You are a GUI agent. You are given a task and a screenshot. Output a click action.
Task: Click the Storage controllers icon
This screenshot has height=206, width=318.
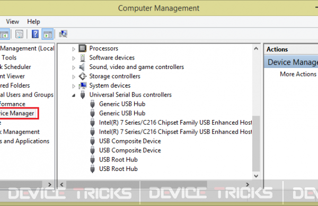click(83, 76)
